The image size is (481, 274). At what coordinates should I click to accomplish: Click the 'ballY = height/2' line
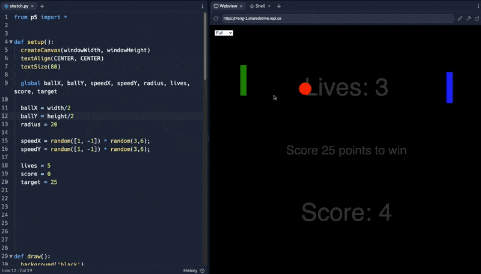(x=47, y=116)
